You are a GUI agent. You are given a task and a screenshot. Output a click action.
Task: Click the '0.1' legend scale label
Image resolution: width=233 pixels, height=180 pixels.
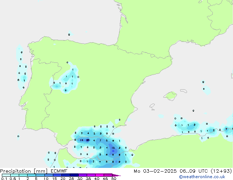pos(4,179)
